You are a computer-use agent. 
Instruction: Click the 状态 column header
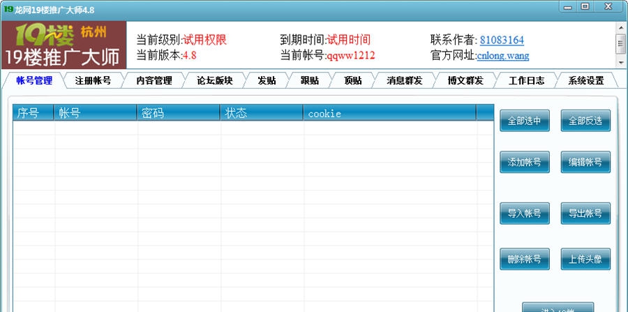[262, 112]
